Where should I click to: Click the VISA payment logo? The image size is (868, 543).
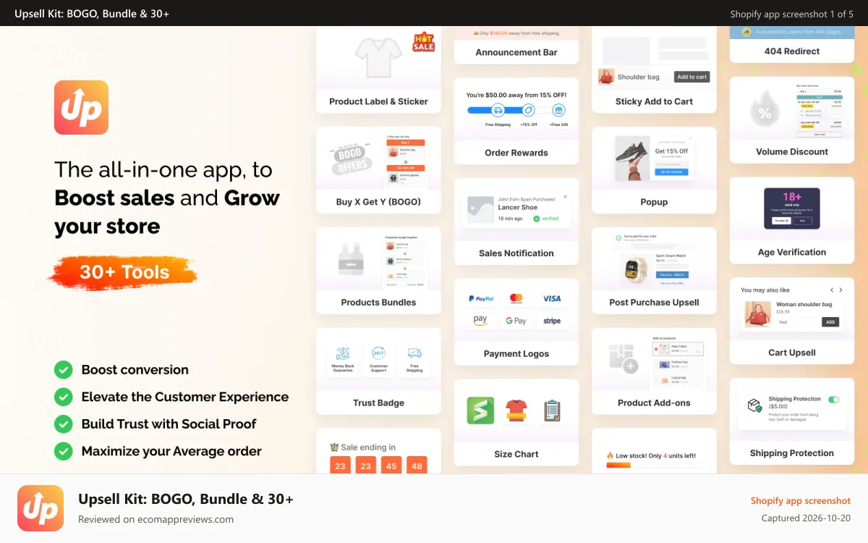(552, 298)
